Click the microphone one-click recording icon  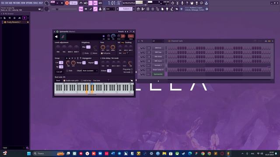(x=182, y=3)
